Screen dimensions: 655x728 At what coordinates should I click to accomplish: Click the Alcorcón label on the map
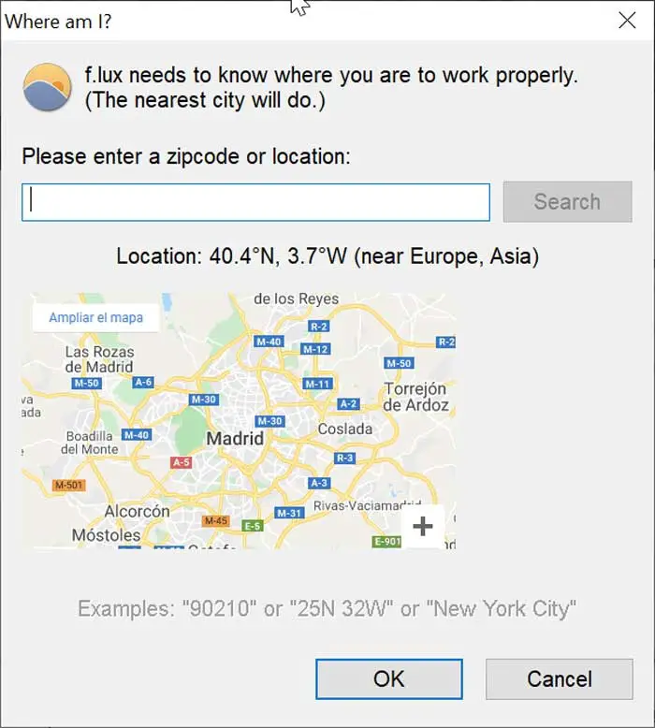(137, 511)
